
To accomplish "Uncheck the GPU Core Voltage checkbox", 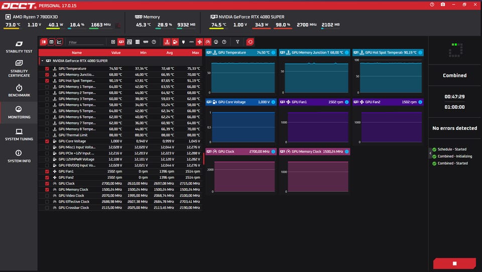I will point(47,141).
